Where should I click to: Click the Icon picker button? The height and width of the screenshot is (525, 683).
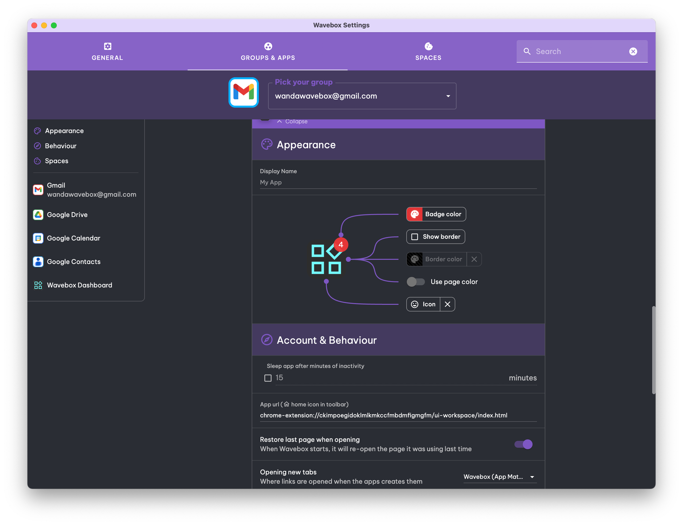point(423,304)
